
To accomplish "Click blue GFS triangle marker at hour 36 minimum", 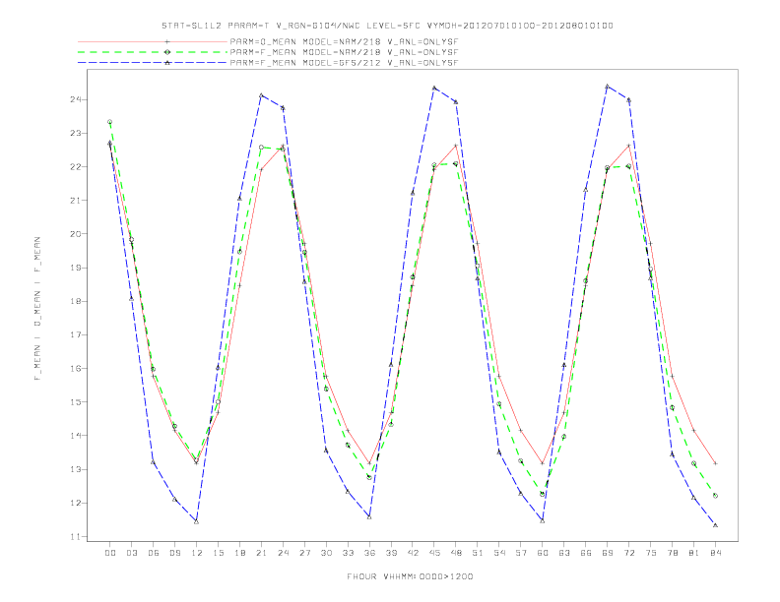I will tap(369, 517).
